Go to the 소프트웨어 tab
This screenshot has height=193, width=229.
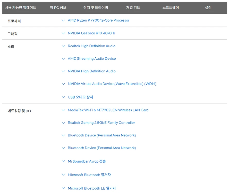(x=171, y=7)
